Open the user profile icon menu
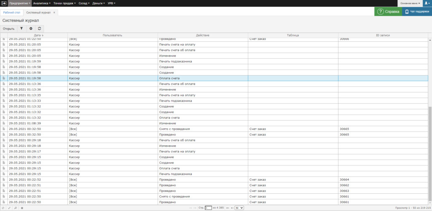 coord(427,3)
